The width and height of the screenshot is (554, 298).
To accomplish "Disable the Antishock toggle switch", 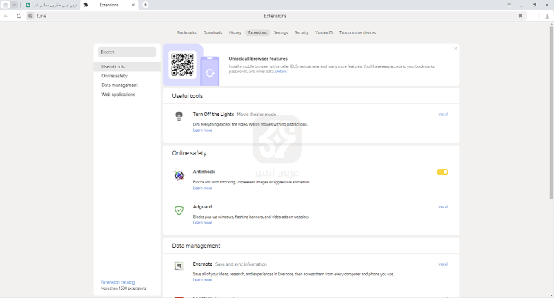I will pos(442,172).
